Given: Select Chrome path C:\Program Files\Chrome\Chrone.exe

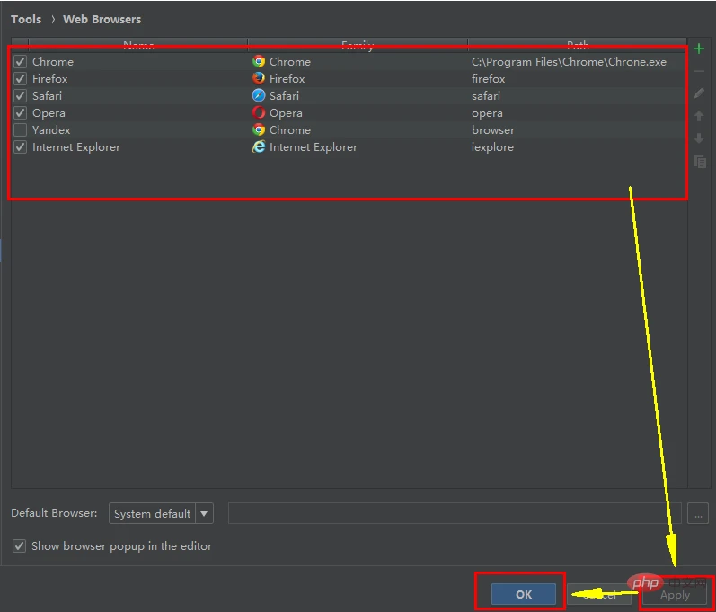Looking at the screenshot, I should [x=569, y=62].
